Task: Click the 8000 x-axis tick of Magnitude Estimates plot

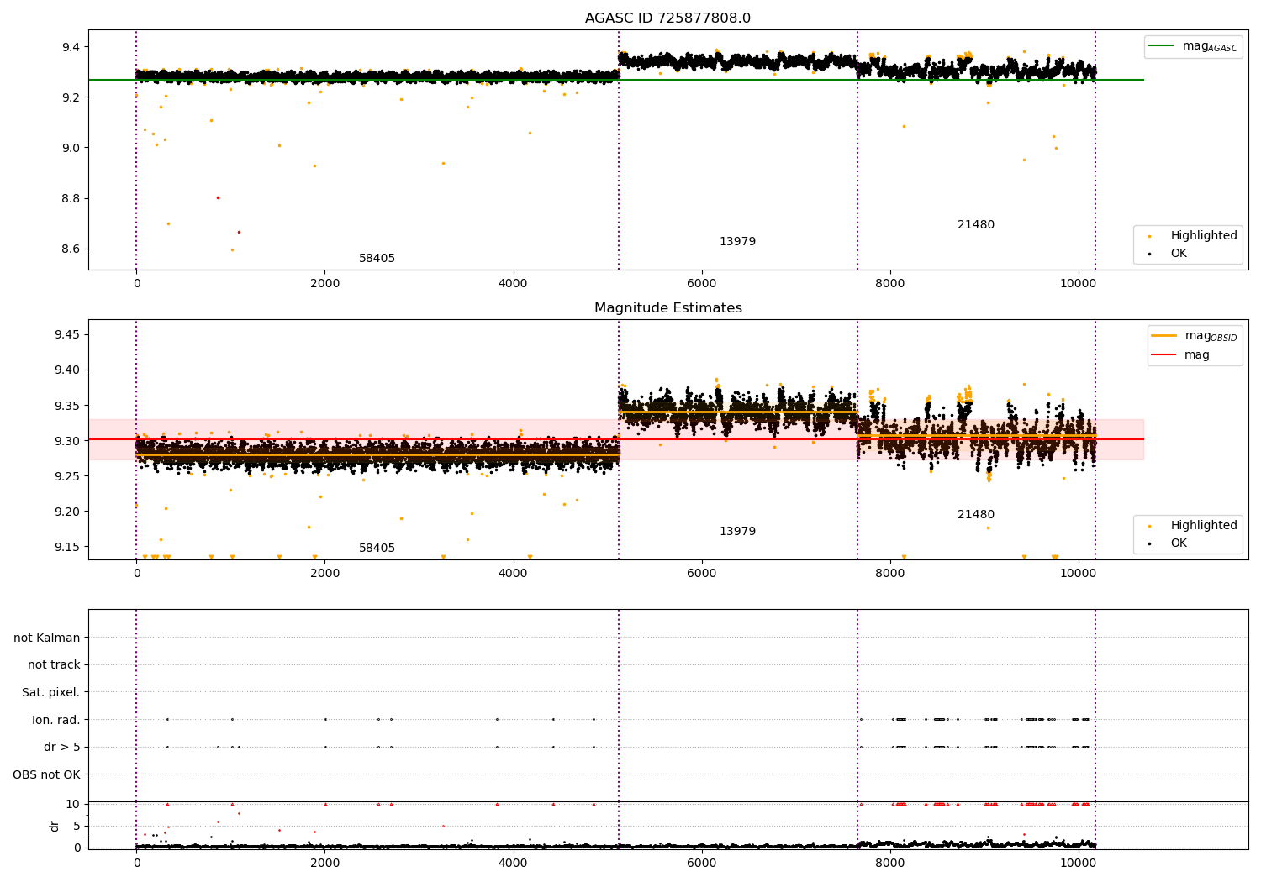Action: [x=889, y=574]
